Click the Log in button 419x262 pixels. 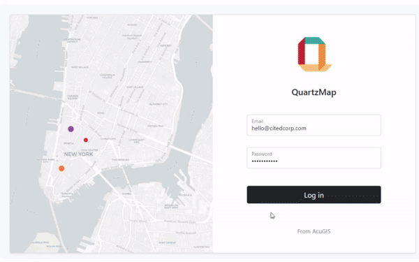[314, 195]
